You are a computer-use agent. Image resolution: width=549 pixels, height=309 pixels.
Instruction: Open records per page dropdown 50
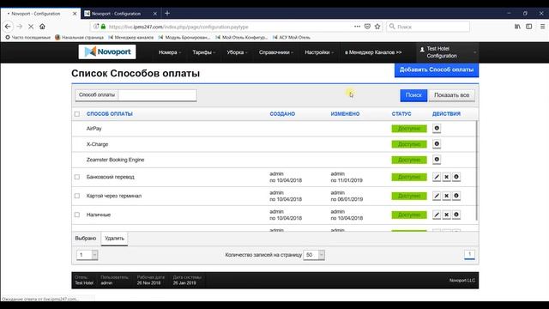(x=314, y=255)
